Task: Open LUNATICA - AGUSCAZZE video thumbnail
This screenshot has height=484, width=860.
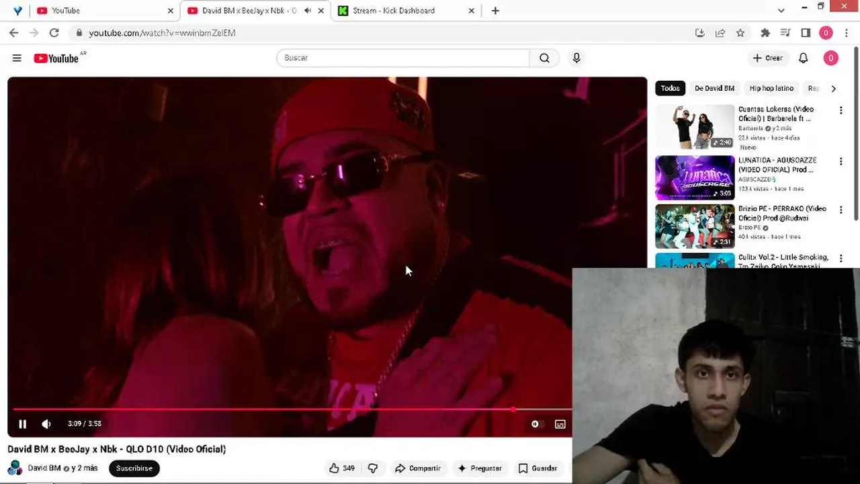Action: point(695,177)
